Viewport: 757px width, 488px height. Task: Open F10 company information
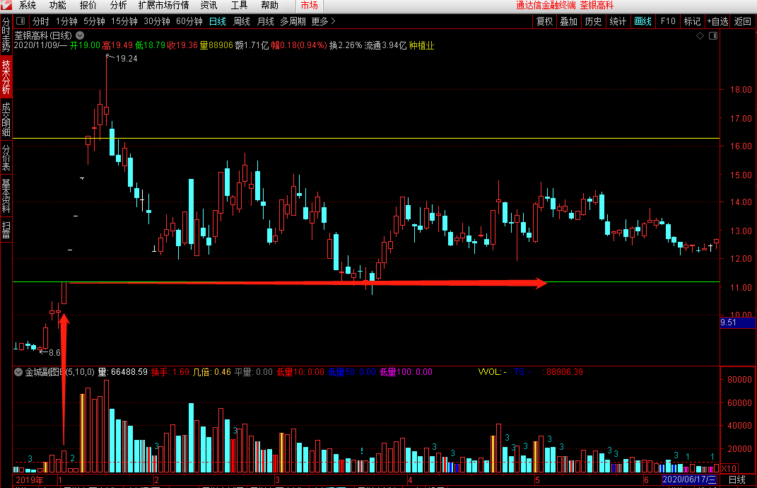[x=668, y=21]
